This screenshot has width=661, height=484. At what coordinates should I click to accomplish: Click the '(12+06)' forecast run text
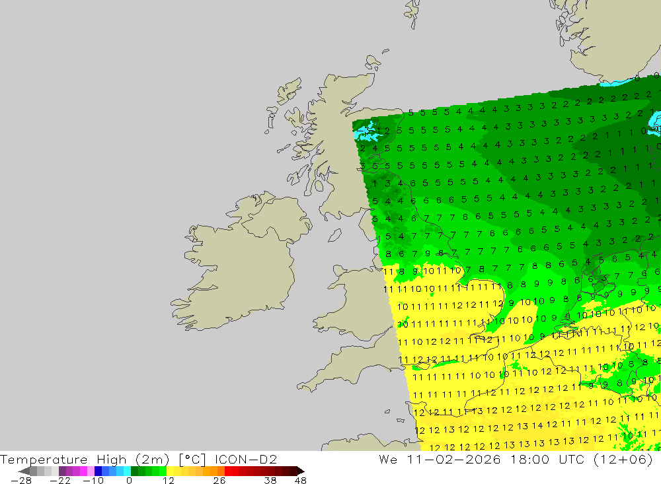(623, 459)
